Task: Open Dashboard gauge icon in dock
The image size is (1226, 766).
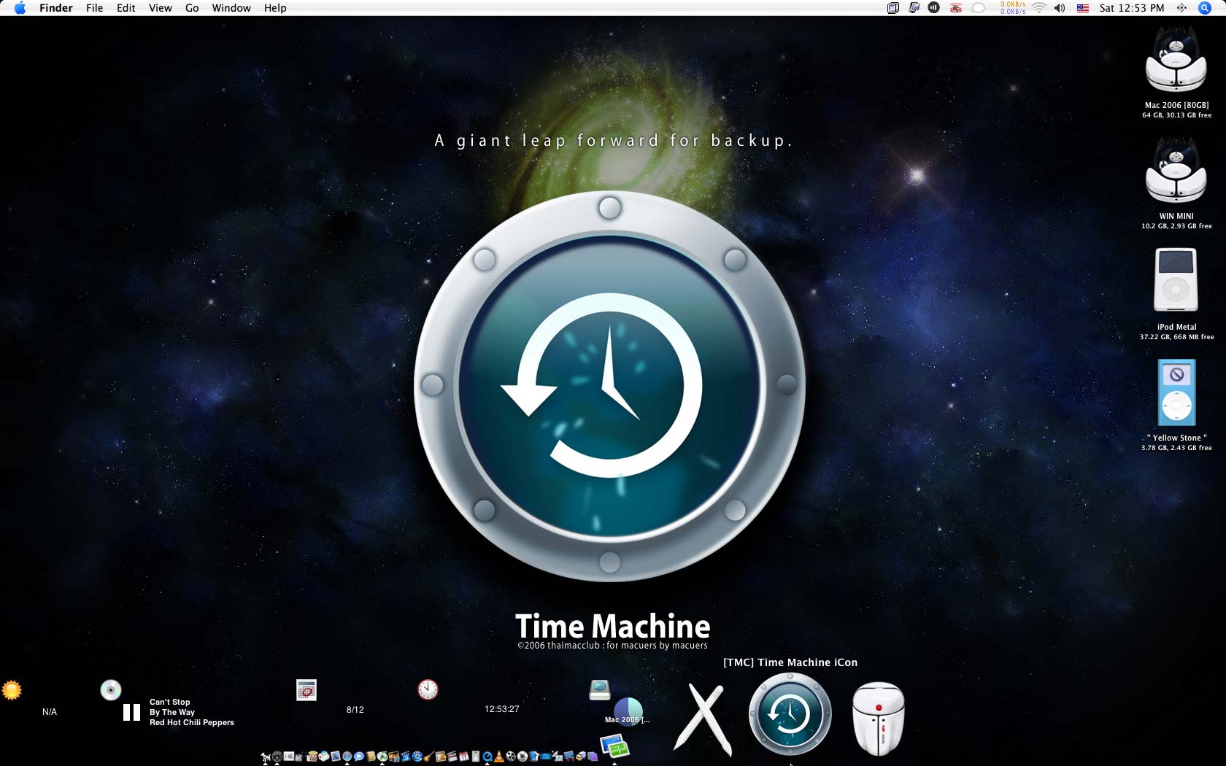Action: pos(277,757)
